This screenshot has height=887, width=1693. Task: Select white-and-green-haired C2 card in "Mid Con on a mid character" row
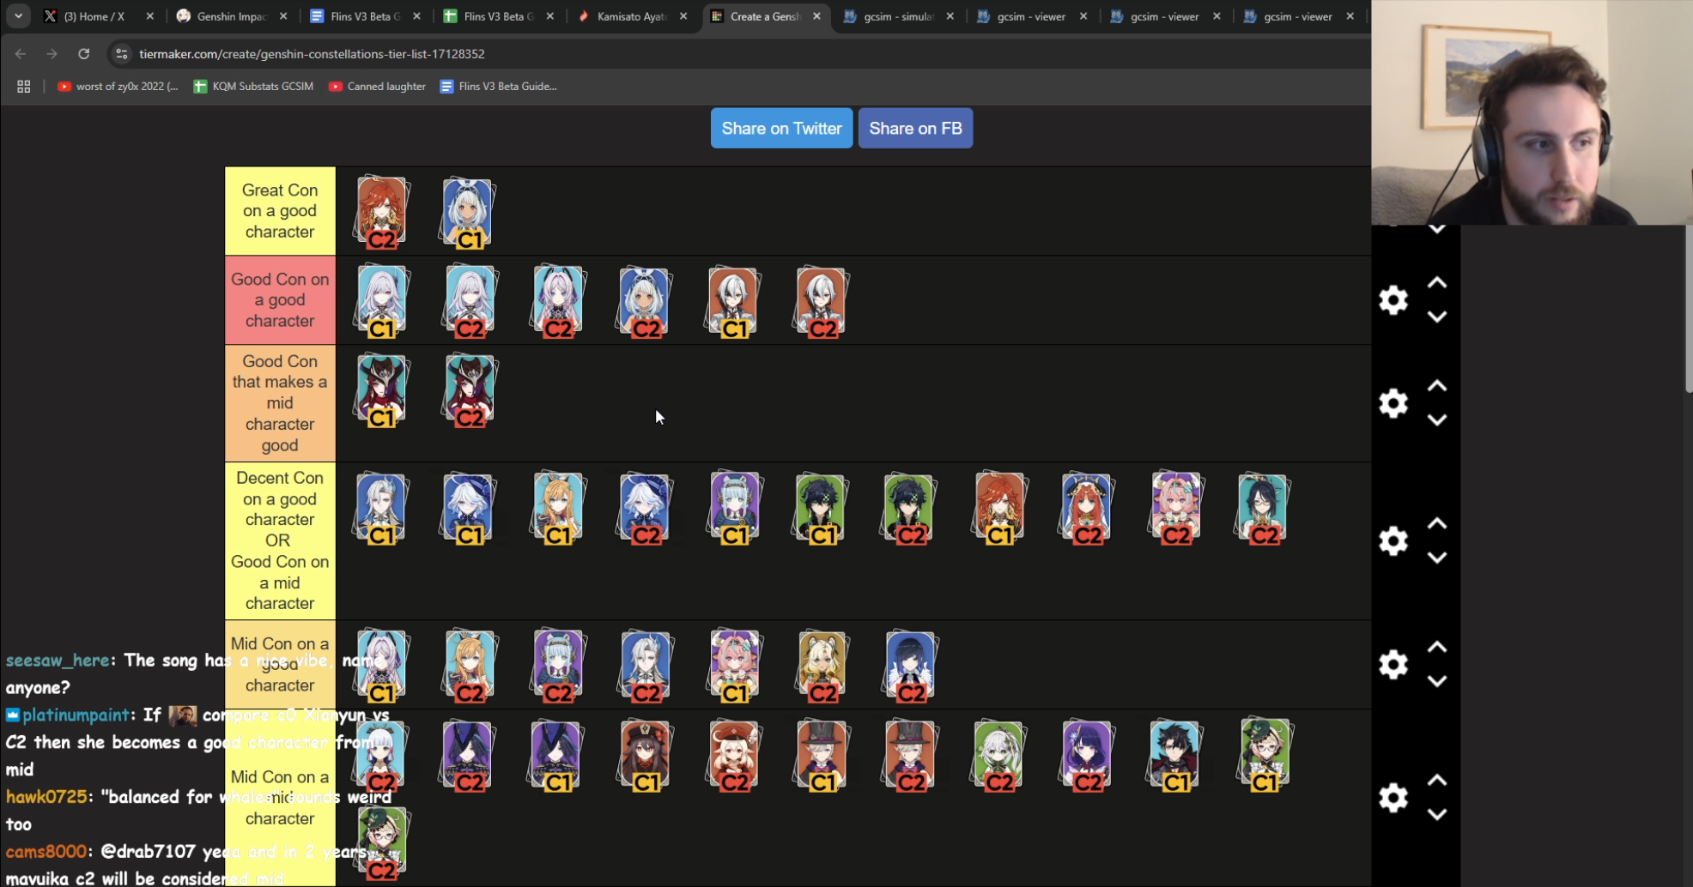pos(998,756)
